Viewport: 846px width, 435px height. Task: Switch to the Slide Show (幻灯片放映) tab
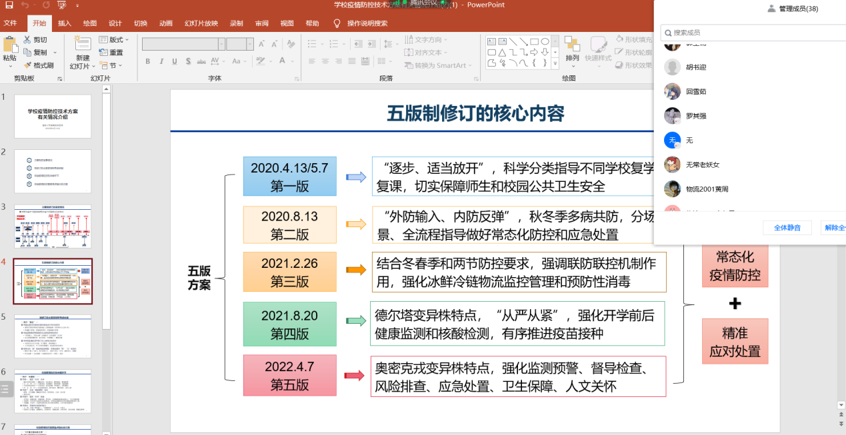coord(201,23)
